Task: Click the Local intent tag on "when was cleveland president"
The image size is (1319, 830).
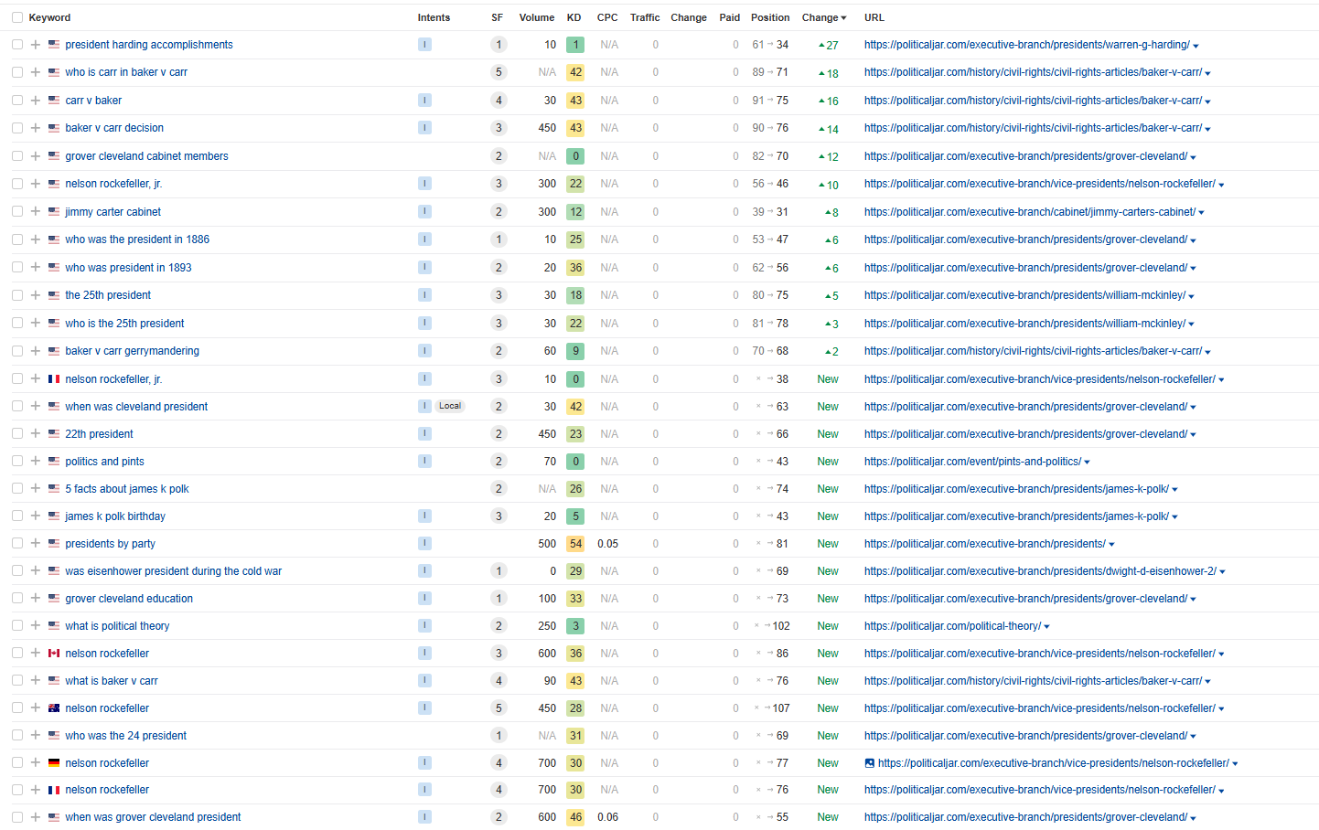Action: tap(449, 406)
